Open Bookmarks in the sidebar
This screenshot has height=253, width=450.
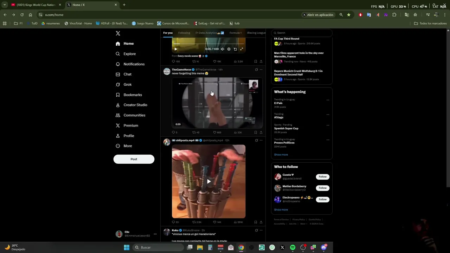(129, 95)
